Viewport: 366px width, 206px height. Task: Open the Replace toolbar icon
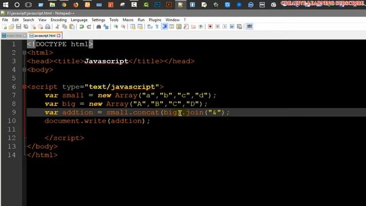[106, 27]
